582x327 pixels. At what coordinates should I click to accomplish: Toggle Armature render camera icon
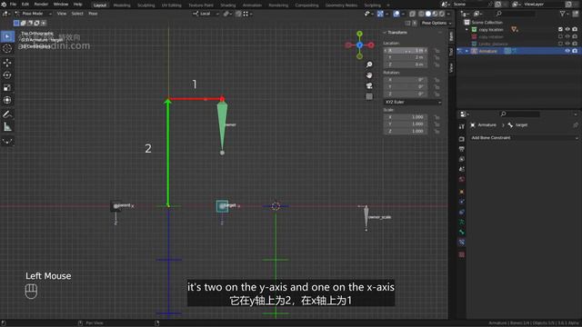[575, 51]
